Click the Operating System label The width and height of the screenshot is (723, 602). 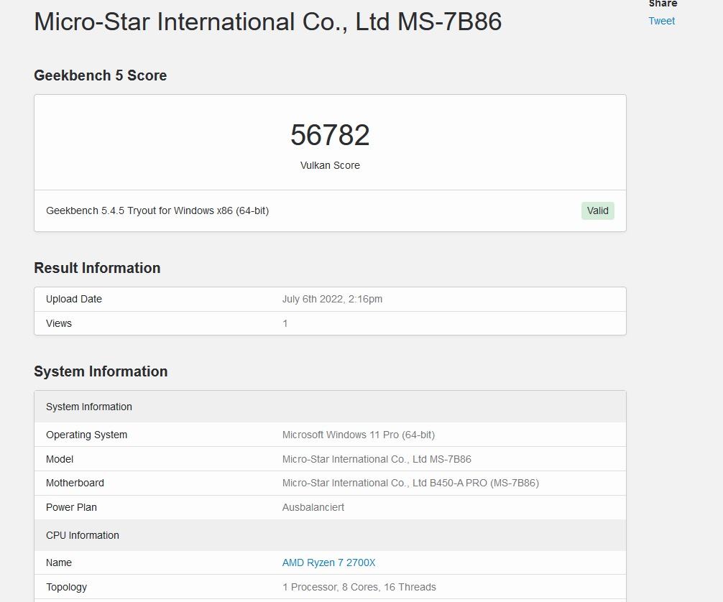click(x=86, y=435)
